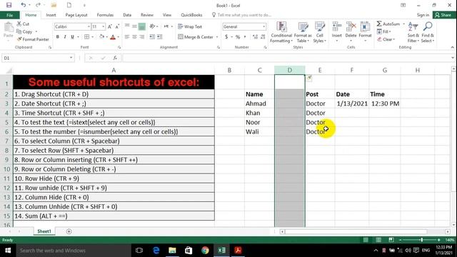Switch to the Data tab
Image resolution: width=457 pixels, height=257 pixels.
127,15
